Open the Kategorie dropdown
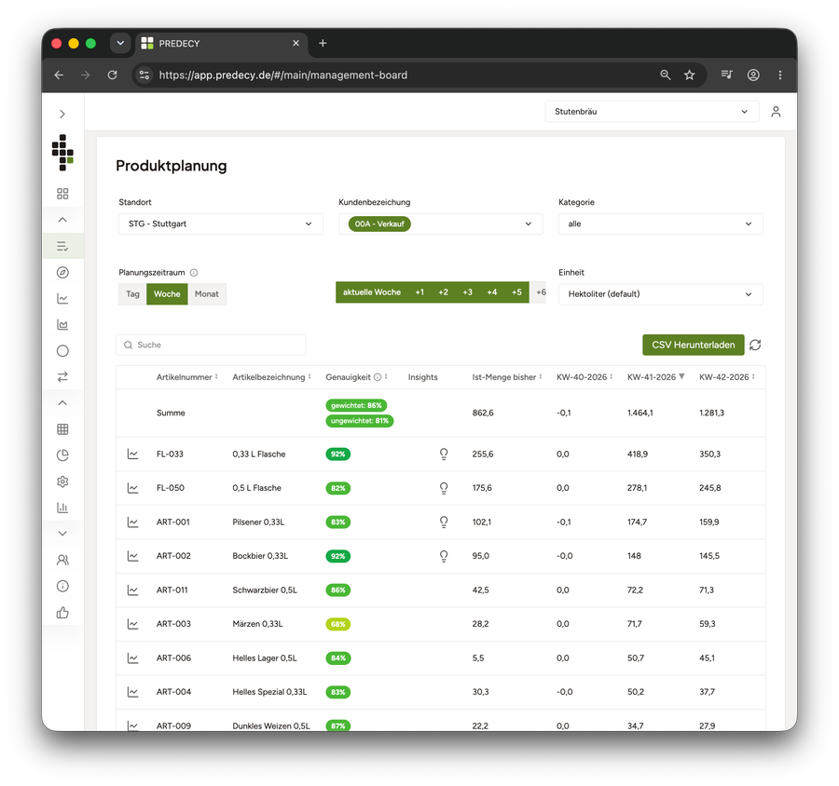 click(660, 224)
